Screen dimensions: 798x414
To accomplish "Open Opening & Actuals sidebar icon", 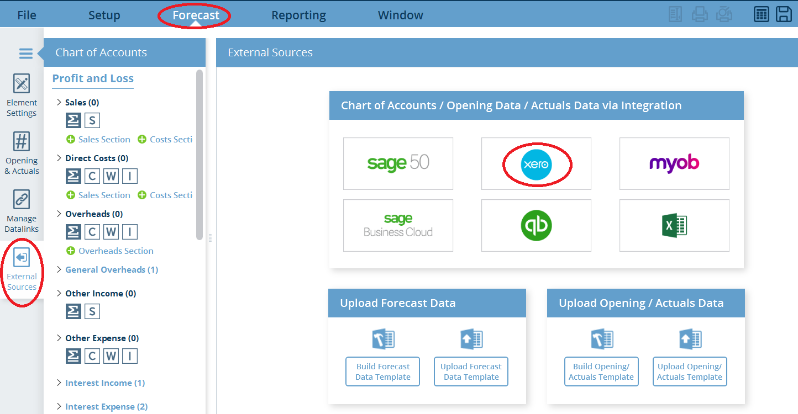I will point(22,153).
